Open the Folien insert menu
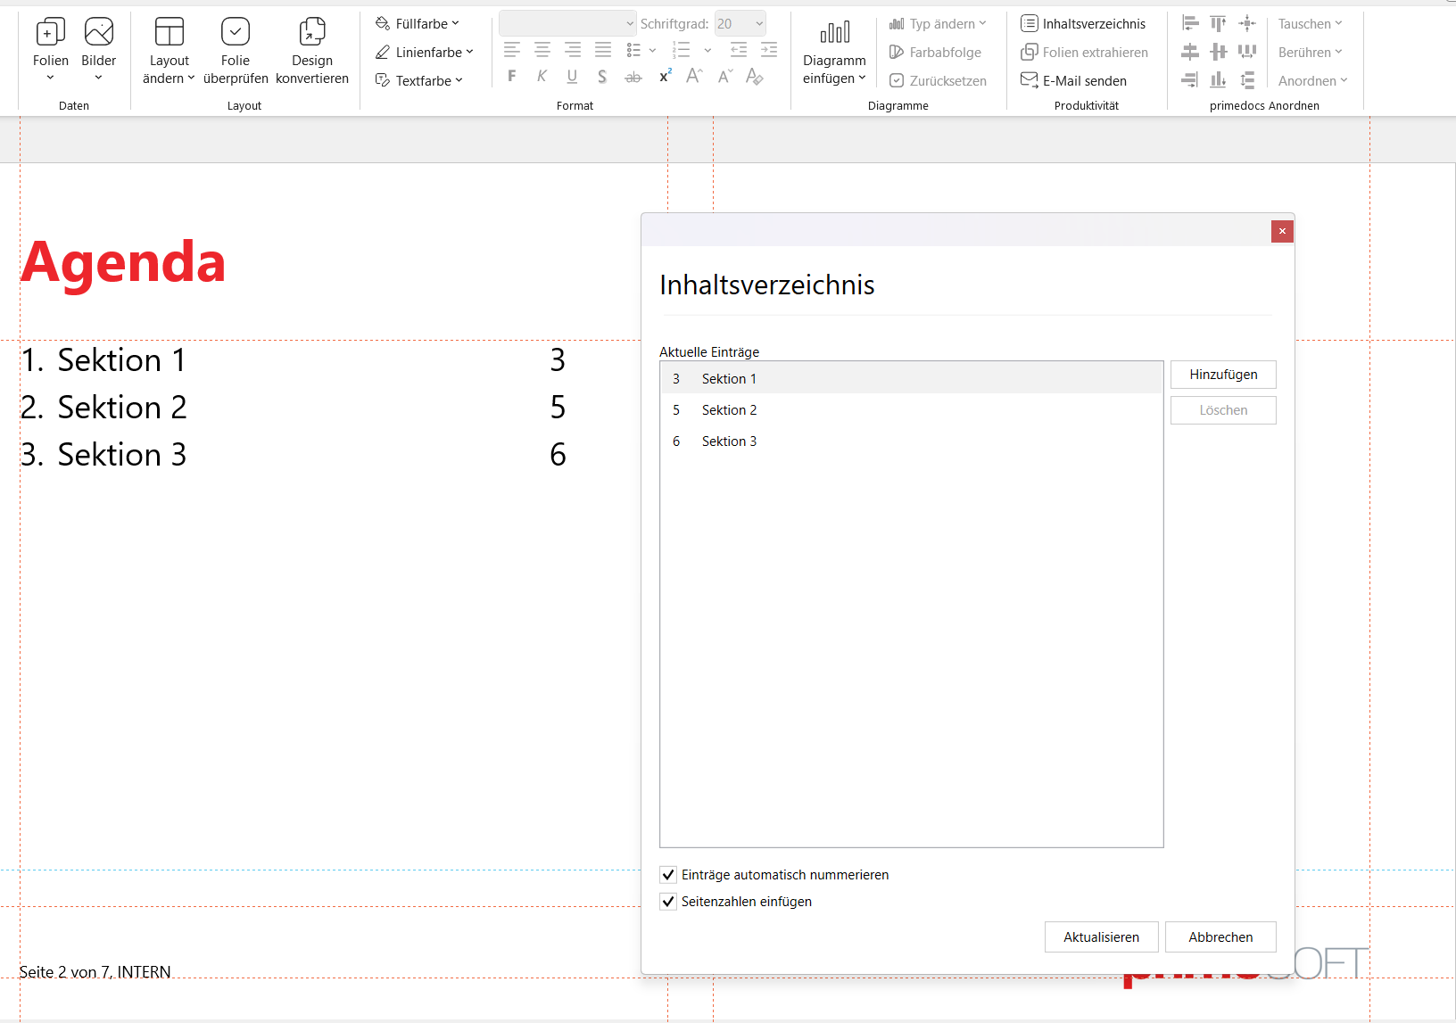 pyautogui.click(x=50, y=51)
